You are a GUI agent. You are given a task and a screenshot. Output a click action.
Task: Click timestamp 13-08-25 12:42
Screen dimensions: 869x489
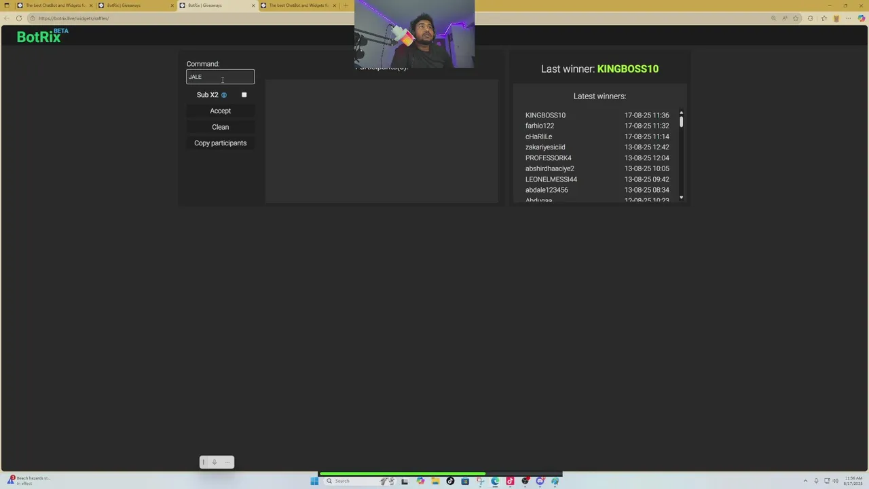click(647, 147)
